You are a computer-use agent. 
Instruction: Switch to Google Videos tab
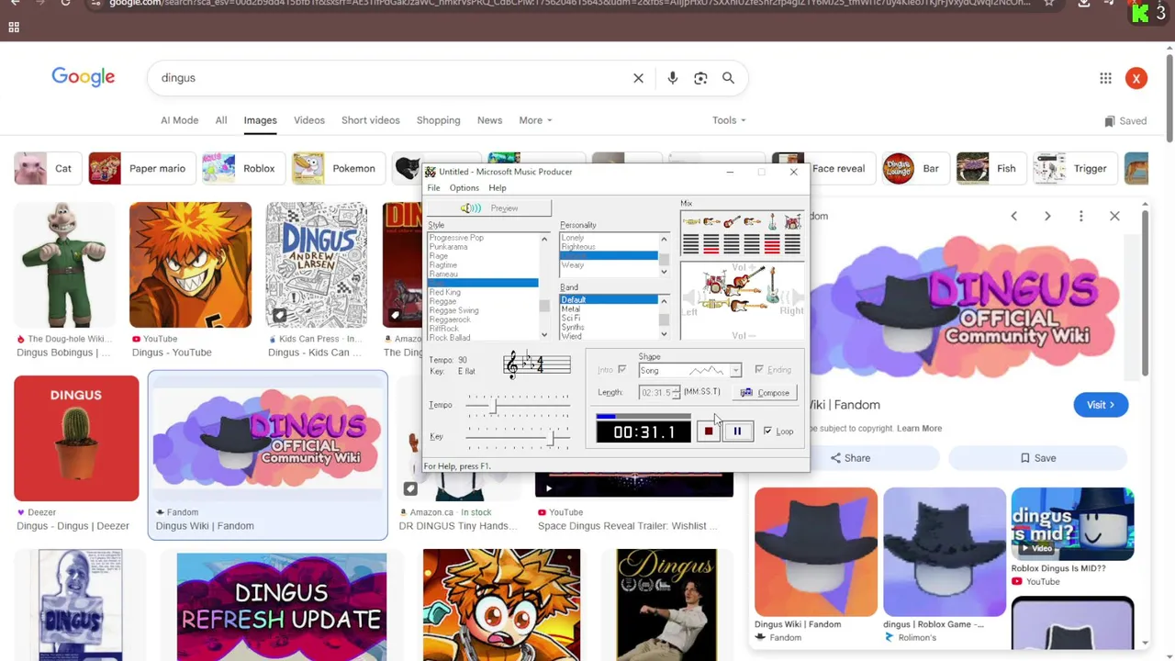(x=309, y=120)
